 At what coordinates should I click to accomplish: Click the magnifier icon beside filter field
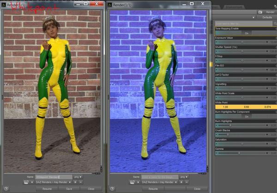click(275, 24)
